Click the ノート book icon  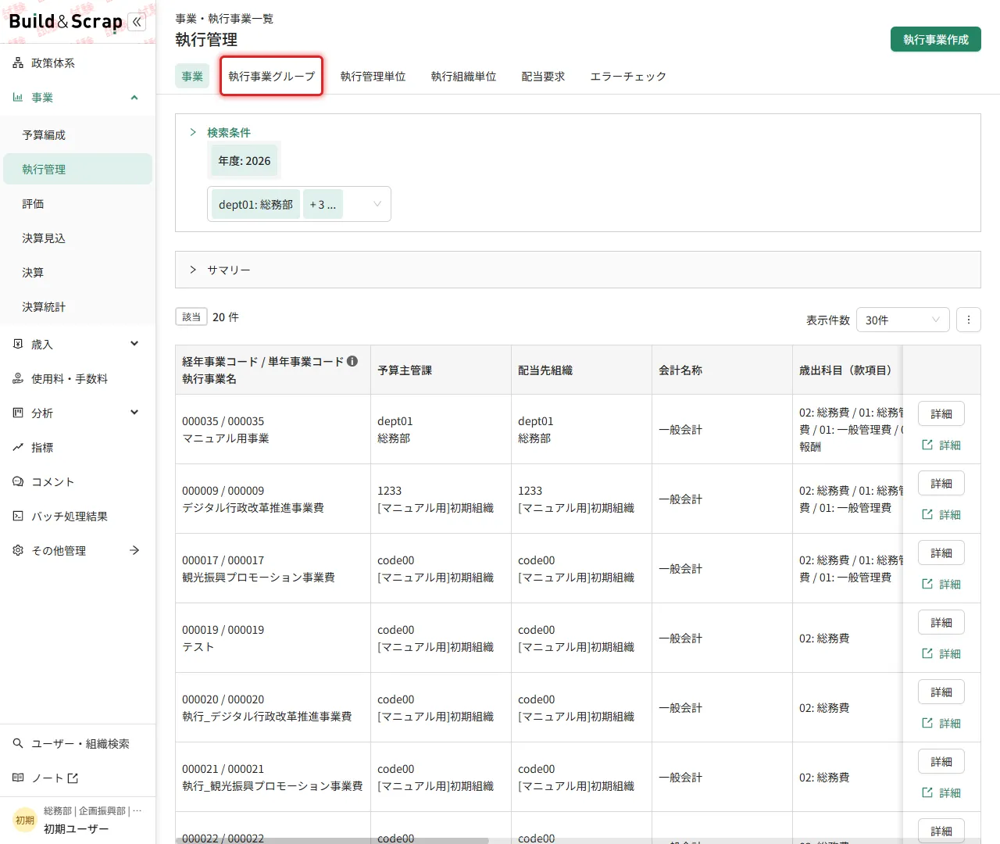pos(18,778)
